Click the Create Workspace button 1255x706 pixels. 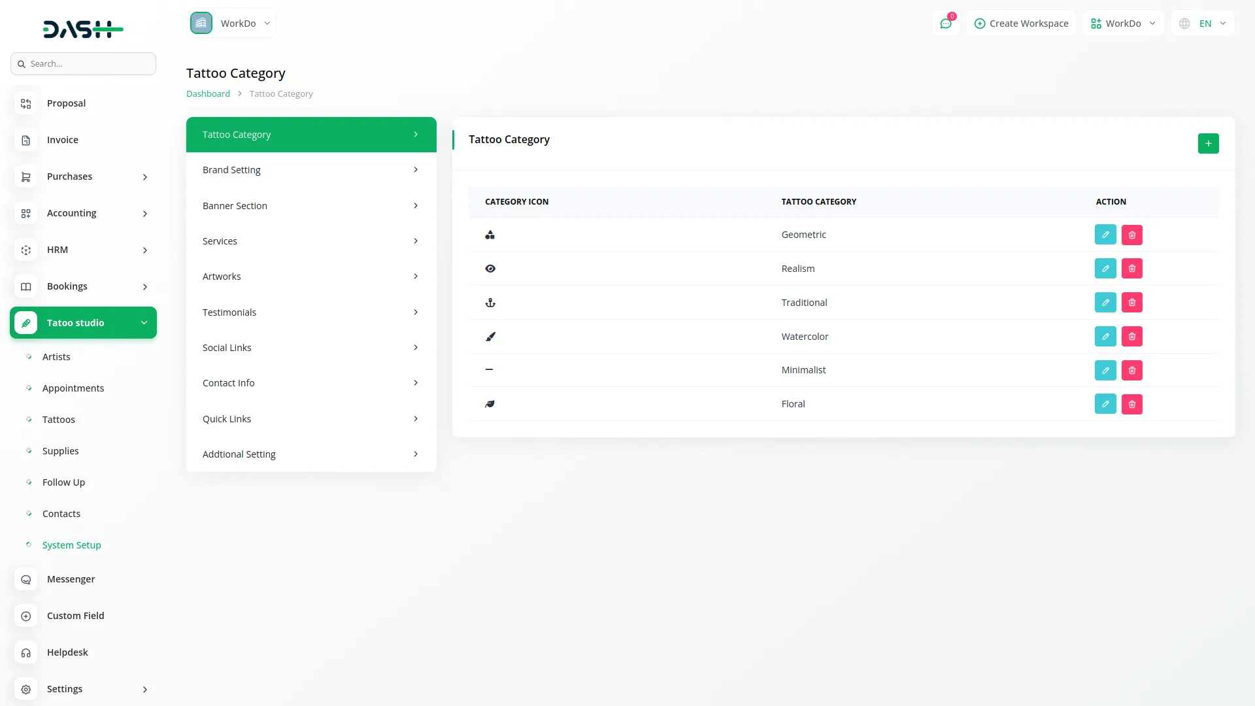coord(1021,24)
